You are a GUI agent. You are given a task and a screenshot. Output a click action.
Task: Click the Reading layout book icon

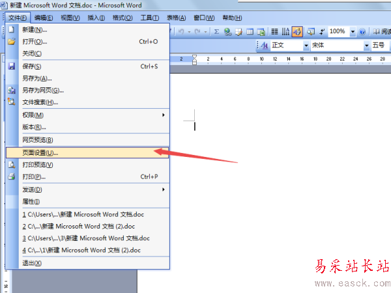click(x=376, y=32)
